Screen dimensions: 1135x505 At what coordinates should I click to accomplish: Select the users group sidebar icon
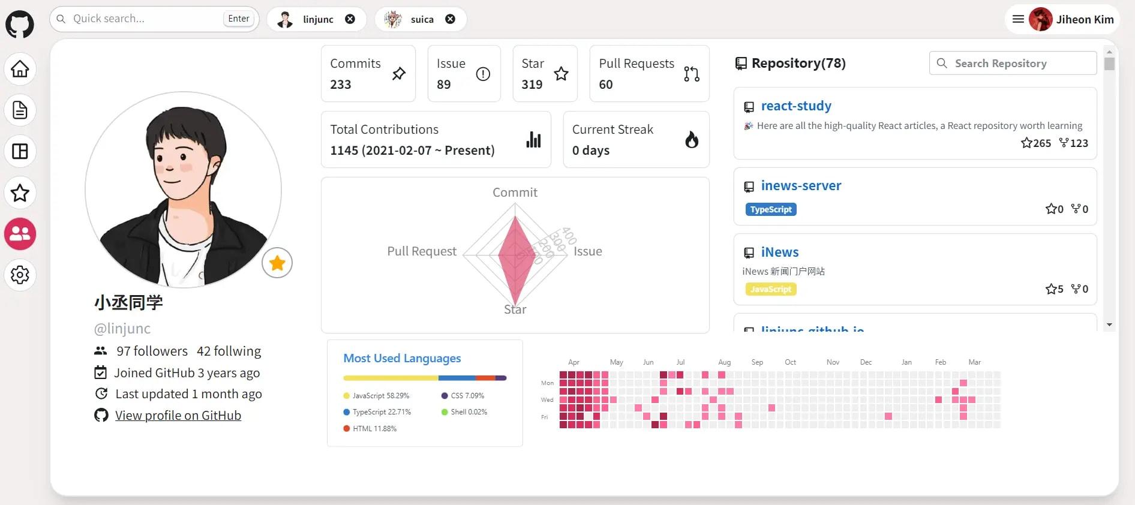coord(20,234)
